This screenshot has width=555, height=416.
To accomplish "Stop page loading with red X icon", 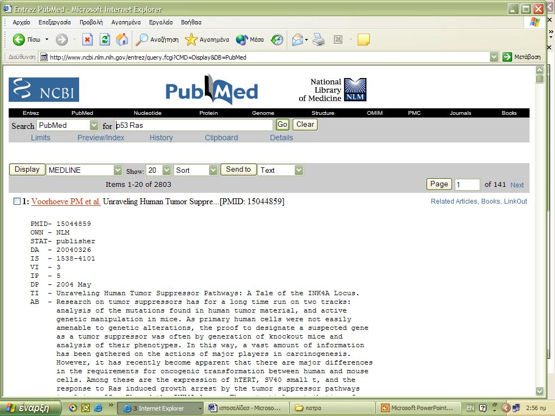I will point(87,40).
